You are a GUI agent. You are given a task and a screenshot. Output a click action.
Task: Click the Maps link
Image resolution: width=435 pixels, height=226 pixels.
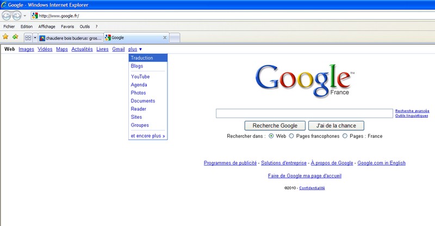(62, 49)
